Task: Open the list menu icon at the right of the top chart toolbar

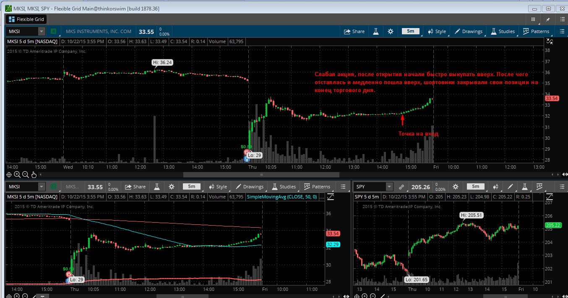Action: 562,31
